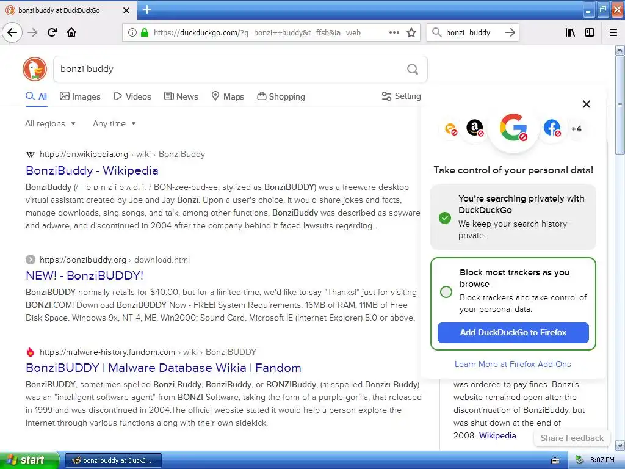The width and height of the screenshot is (625, 469).
Task: Switch to the News tab
Action: point(181,96)
